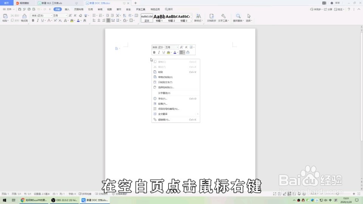Switch to the 新建 XLS 工作表.xls document tab
Image resolution: width=363 pixels, height=204 pixels.
(x=51, y=3)
